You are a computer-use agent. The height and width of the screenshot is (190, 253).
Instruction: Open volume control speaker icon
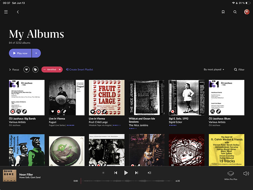[246, 174]
